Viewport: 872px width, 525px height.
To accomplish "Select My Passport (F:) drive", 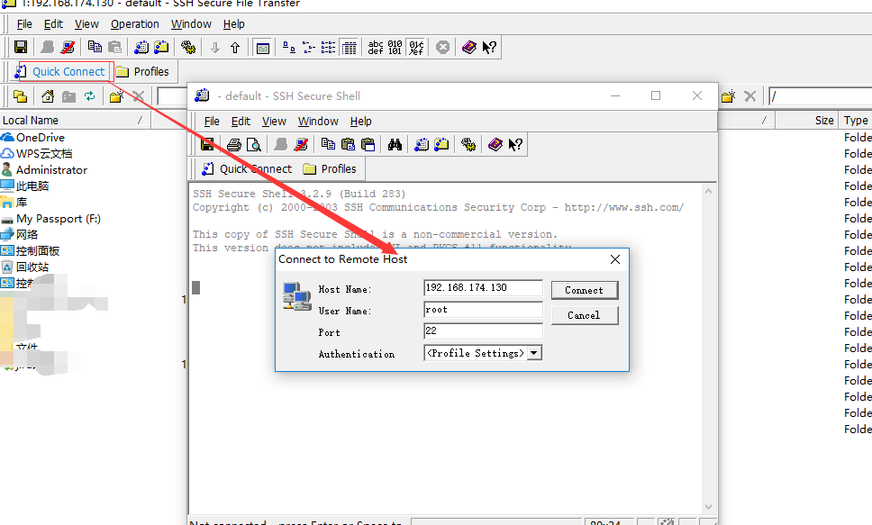I will (x=51, y=219).
